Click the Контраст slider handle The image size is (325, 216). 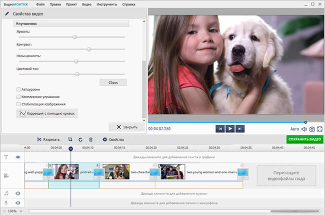pyautogui.click(x=88, y=49)
